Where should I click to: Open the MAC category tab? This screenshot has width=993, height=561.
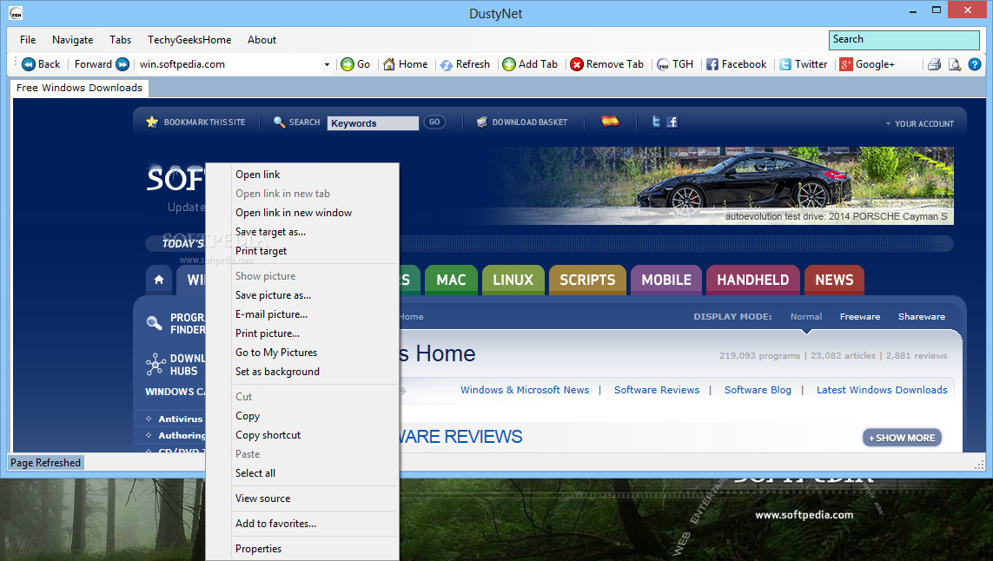point(451,280)
